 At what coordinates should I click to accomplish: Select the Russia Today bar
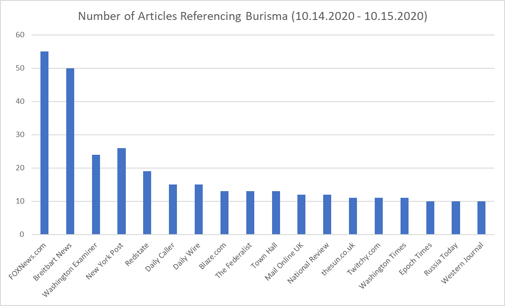(x=456, y=218)
